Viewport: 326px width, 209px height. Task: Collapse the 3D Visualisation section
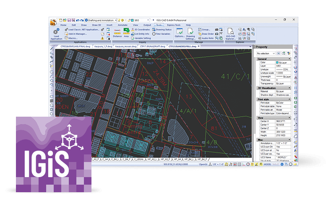[x=289, y=88]
